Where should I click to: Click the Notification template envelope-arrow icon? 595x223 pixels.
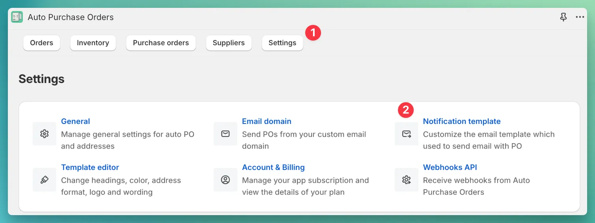click(x=407, y=134)
